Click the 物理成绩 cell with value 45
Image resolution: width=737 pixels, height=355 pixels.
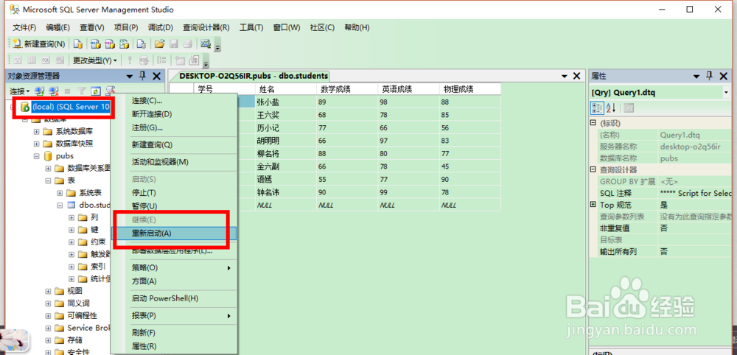click(x=469, y=166)
